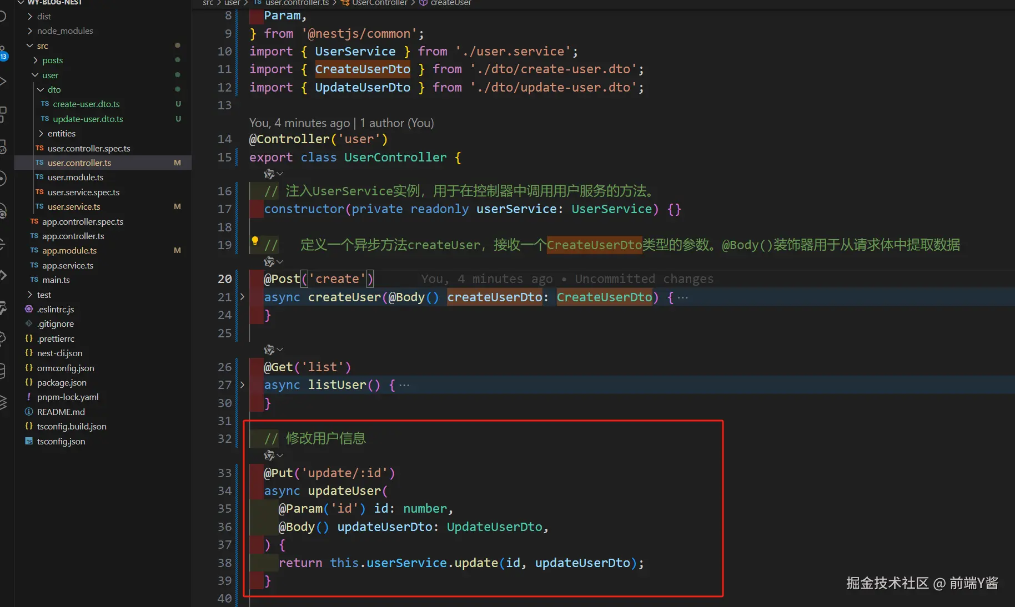Expand the node_modules folder
This screenshot has height=607, width=1015.
(x=30, y=31)
